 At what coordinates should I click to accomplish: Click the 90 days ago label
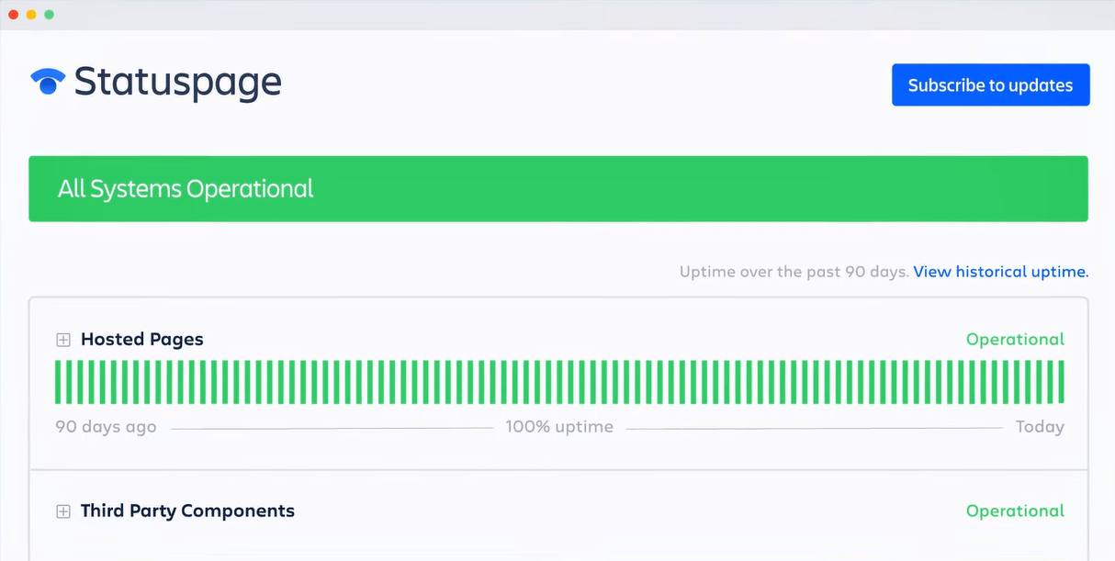point(106,427)
